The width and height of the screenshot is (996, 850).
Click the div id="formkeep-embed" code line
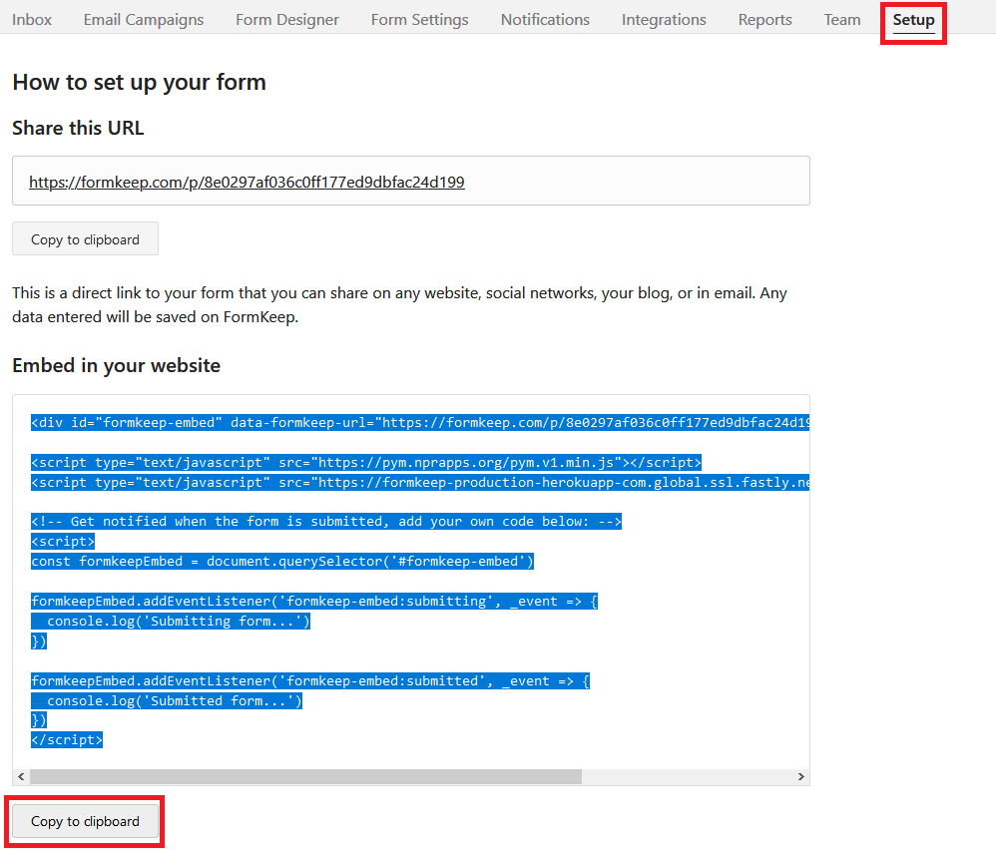click(x=420, y=423)
